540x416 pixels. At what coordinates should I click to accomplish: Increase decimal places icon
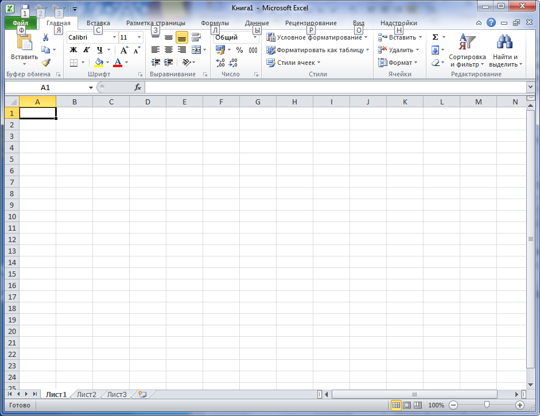pos(220,63)
